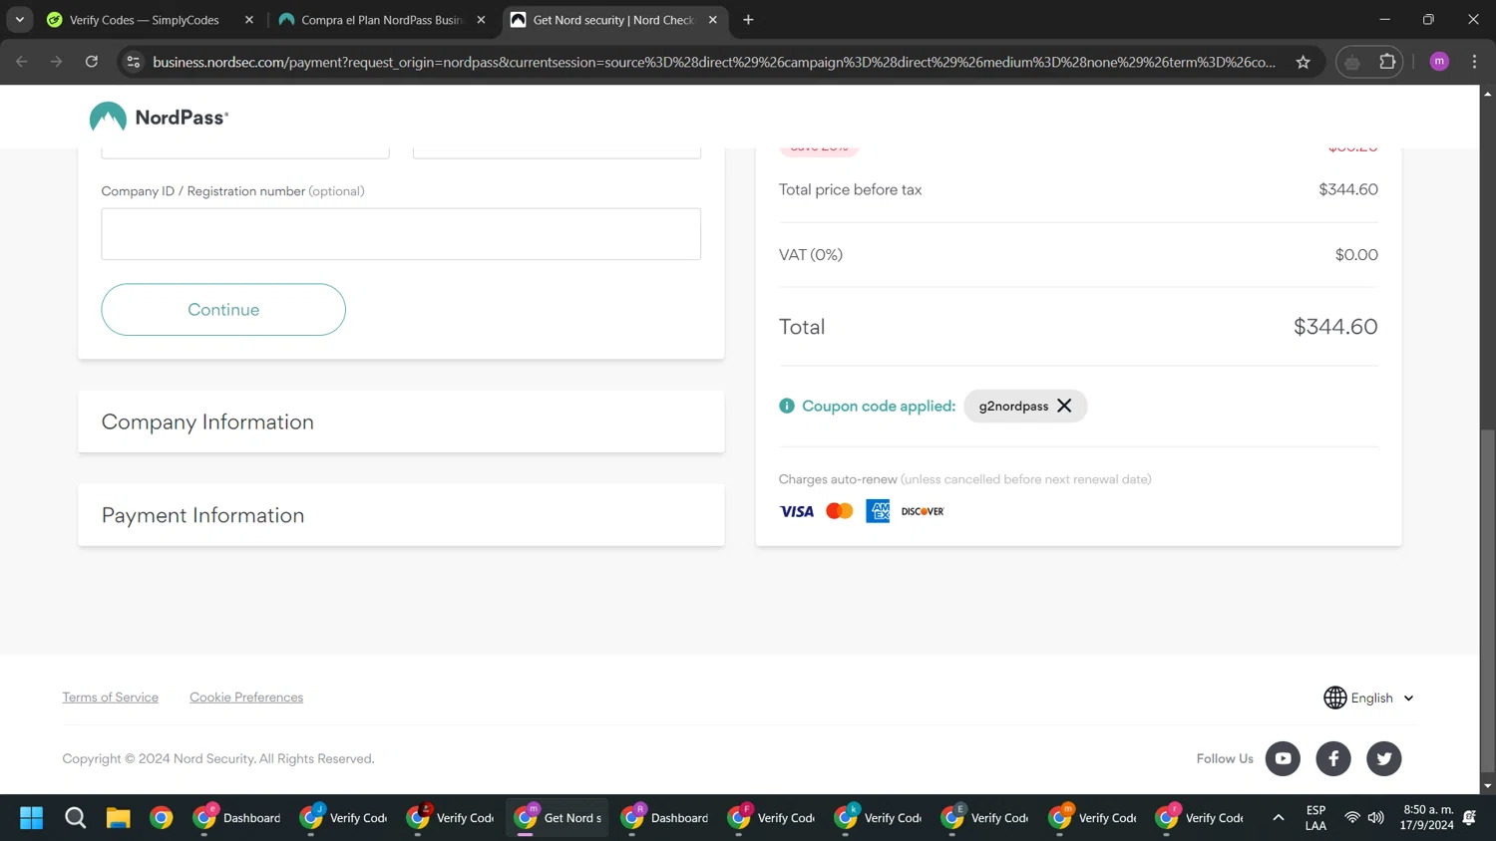Open plain Chrome icon in taskbar
1496x841 pixels.
pyautogui.click(x=162, y=818)
